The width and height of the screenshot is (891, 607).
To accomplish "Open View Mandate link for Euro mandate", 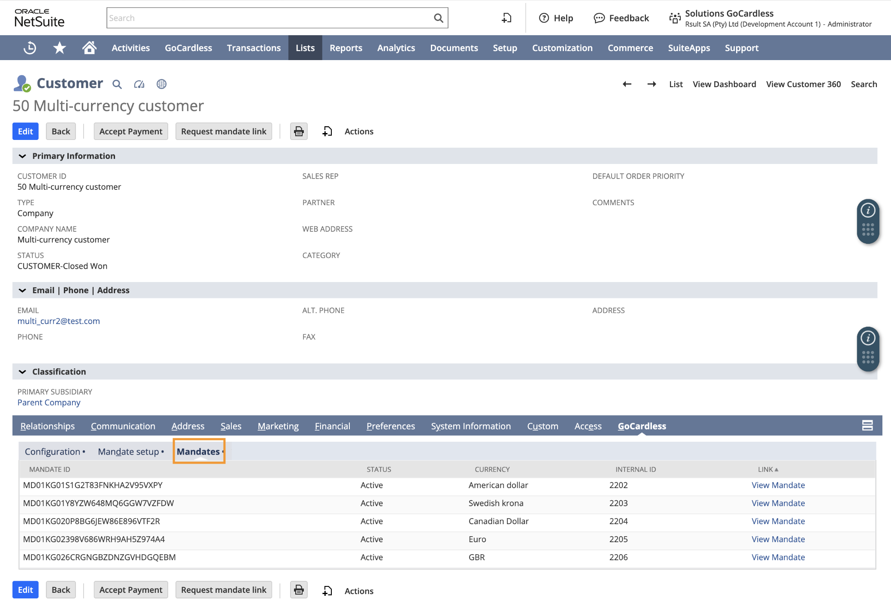I will coord(778,539).
